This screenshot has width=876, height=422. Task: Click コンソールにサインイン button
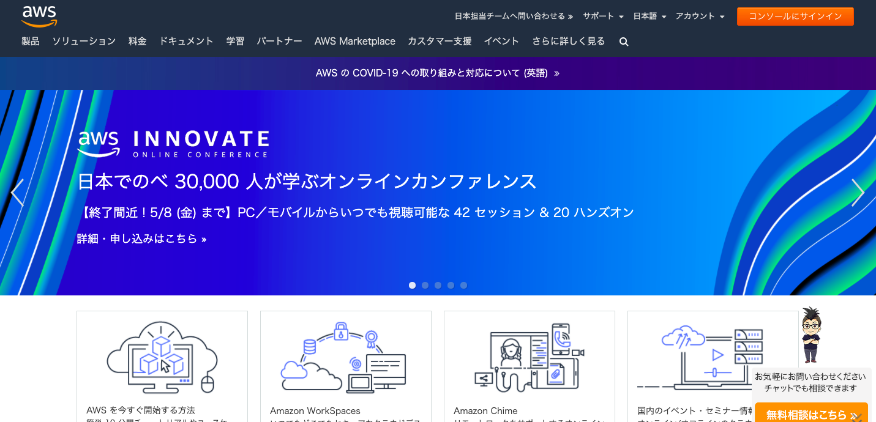pos(795,17)
